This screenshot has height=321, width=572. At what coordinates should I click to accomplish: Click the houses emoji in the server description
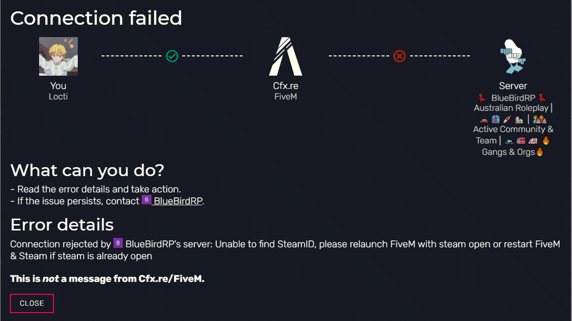(x=519, y=119)
